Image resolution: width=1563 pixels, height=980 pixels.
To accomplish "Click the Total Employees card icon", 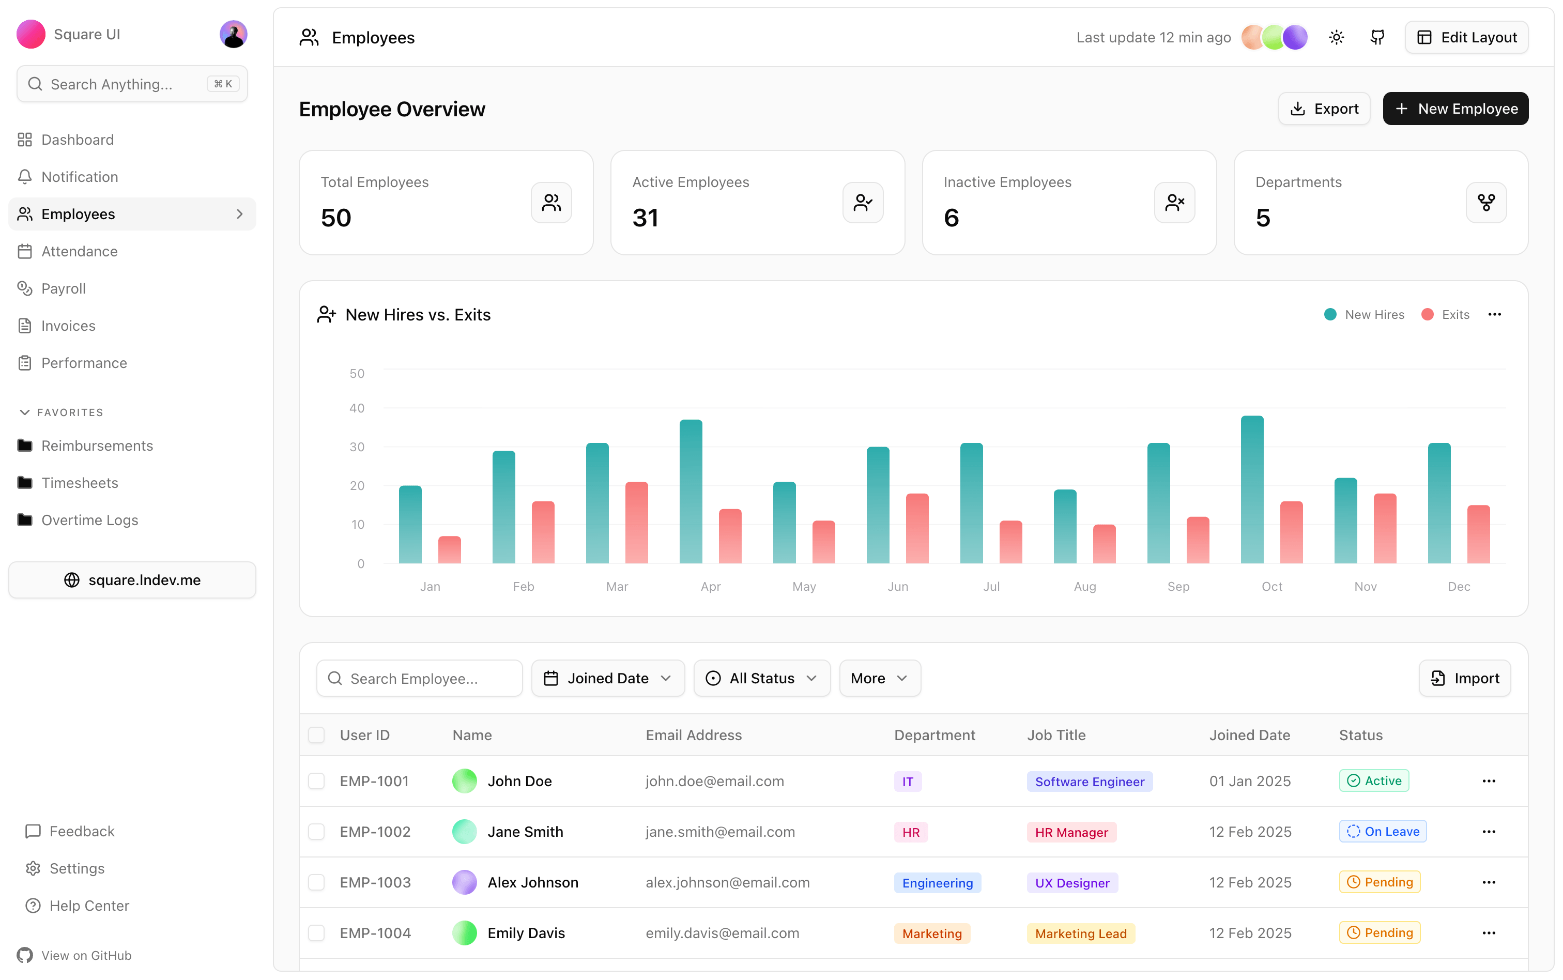I will pyautogui.click(x=551, y=203).
